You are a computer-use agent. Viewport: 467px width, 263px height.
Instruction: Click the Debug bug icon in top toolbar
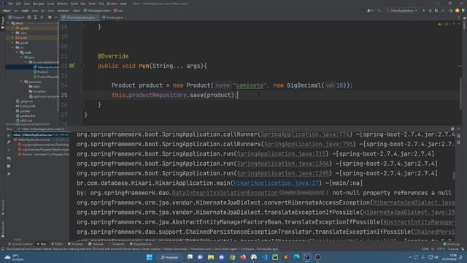[x=430, y=10]
